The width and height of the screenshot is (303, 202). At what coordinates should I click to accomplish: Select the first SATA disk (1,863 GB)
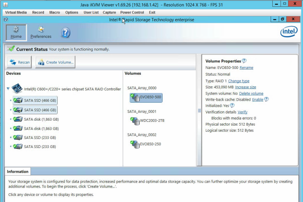[36, 119]
